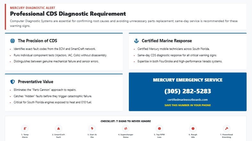Click Certified Marine Response heading
252x141 pixels.
(167, 41)
